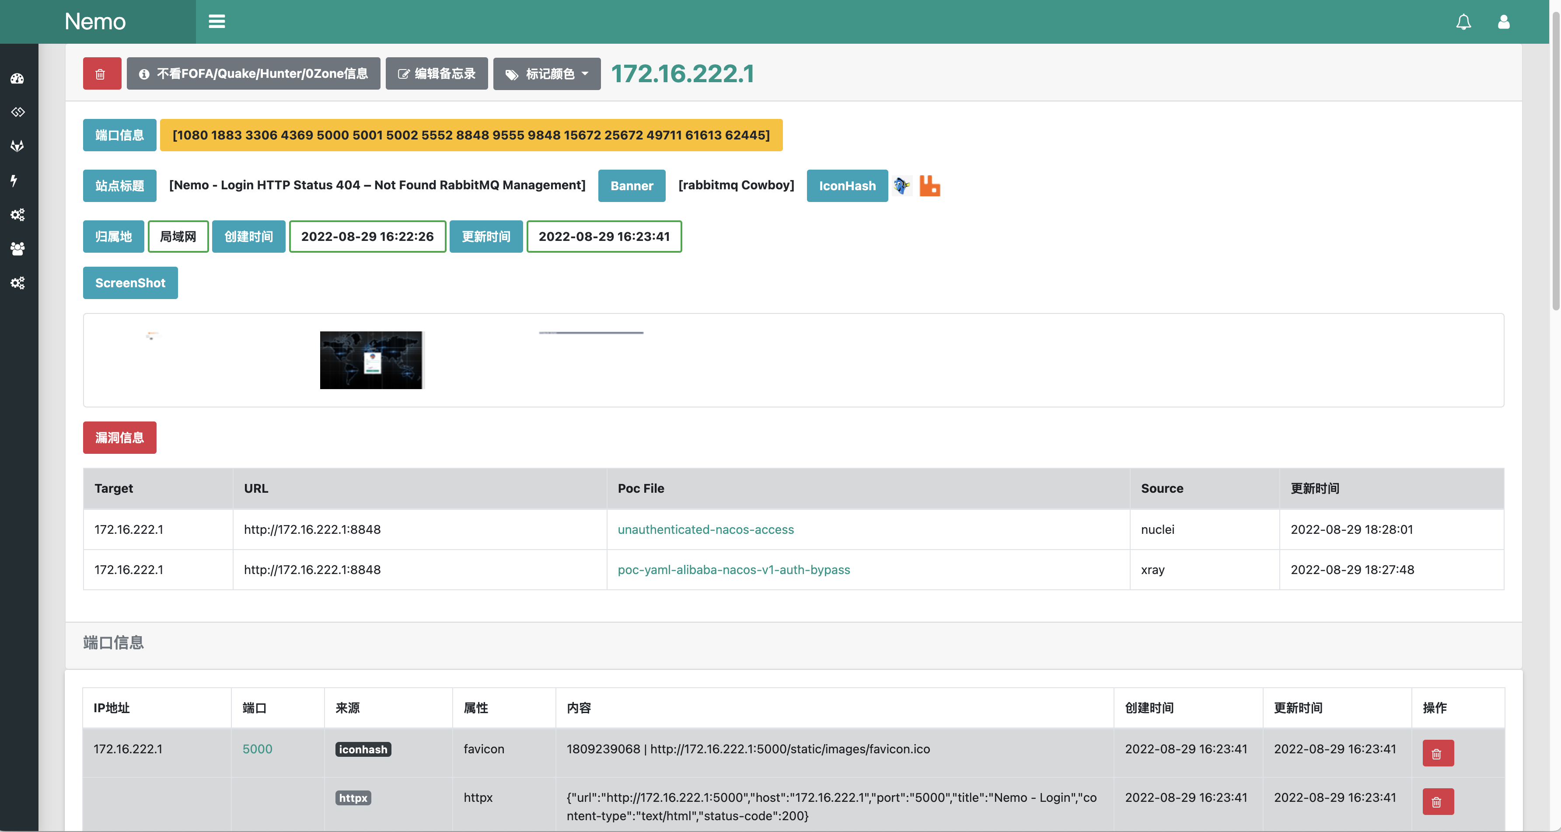Open unauthenticated-nacos-access poc link
Screen dimensions: 1561x832
point(705,529)
